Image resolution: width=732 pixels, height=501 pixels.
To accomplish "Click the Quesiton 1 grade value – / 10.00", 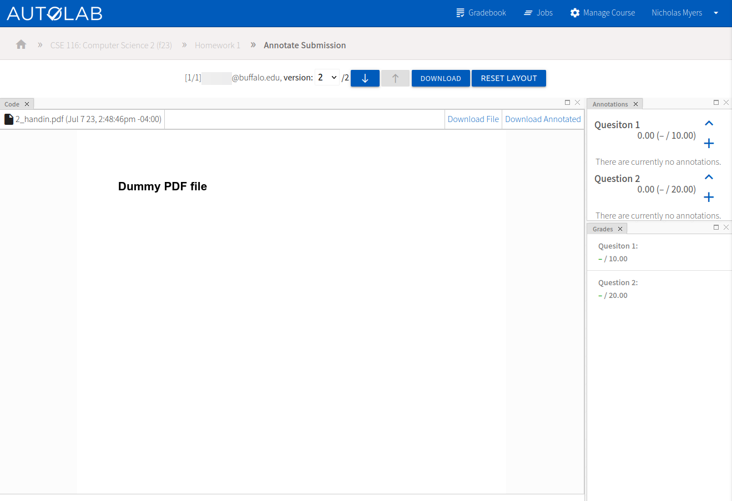I will tap(613, 259).
